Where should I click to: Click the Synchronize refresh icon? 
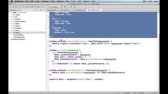pos(16,7)
